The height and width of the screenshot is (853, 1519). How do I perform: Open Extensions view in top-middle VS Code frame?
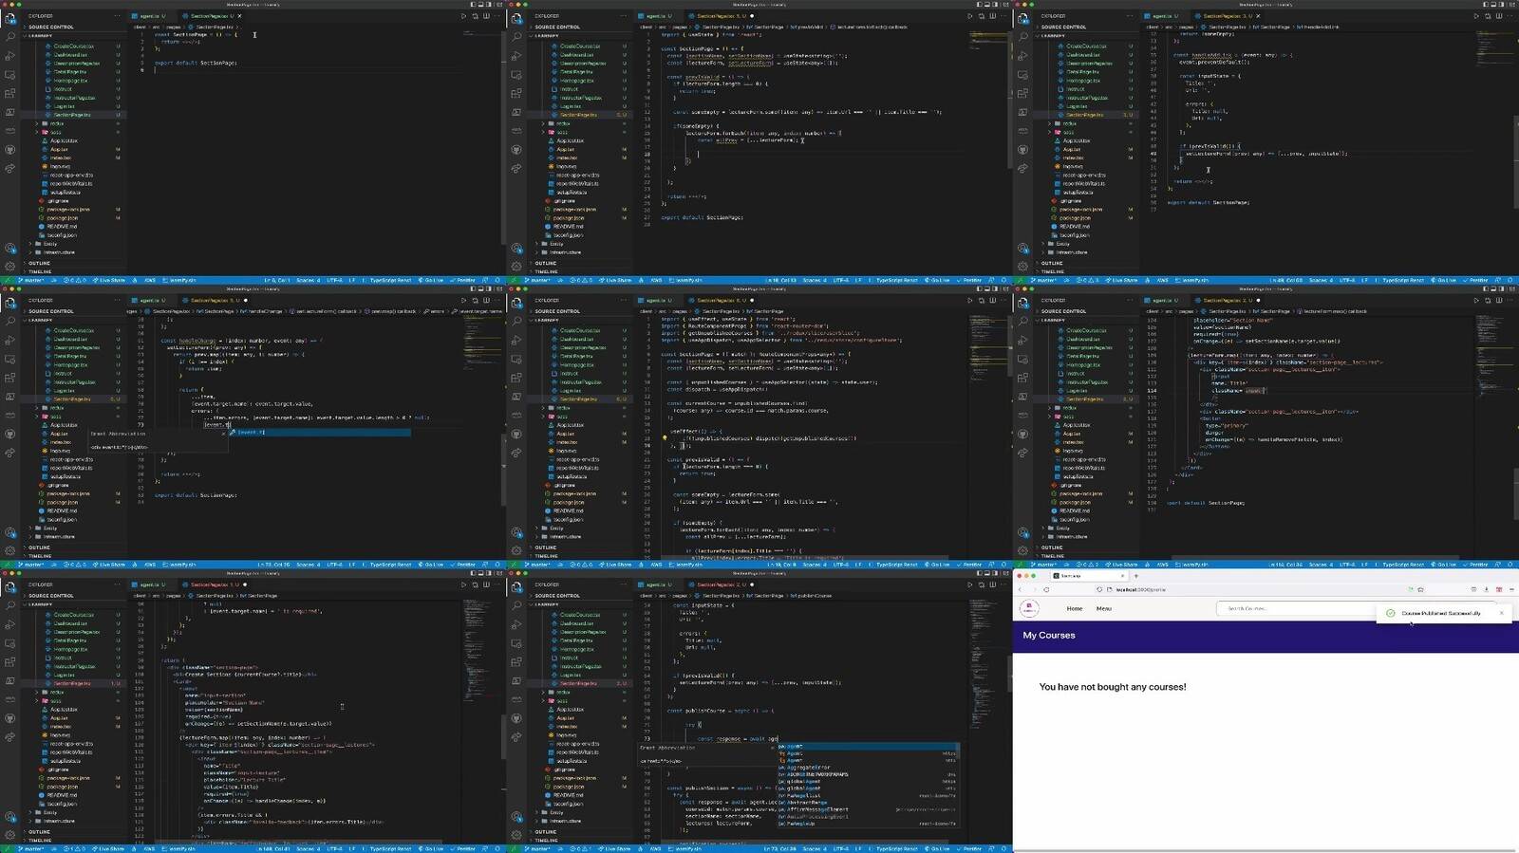point(516,93)
